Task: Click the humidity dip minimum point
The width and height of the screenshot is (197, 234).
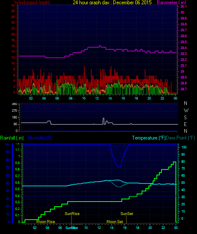Action: (119, 167)
